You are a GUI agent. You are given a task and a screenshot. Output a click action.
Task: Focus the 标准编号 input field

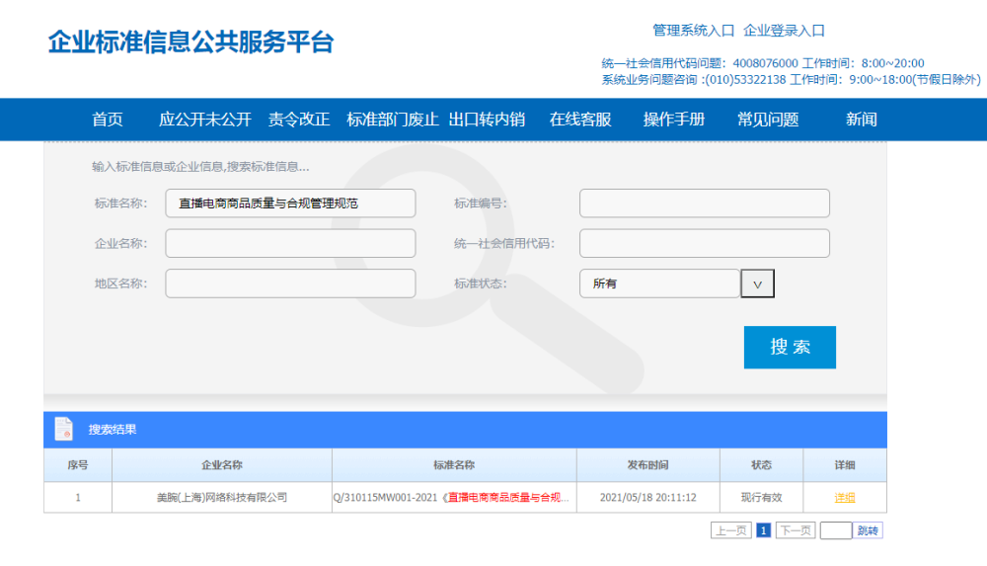[x=705, y=202]
